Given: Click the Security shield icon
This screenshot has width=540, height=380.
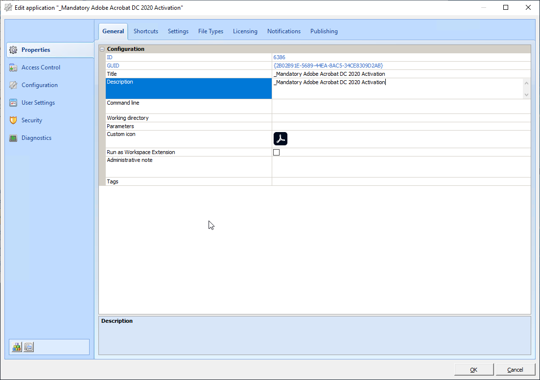Looking at the screenshot, I should coord(13,120).
